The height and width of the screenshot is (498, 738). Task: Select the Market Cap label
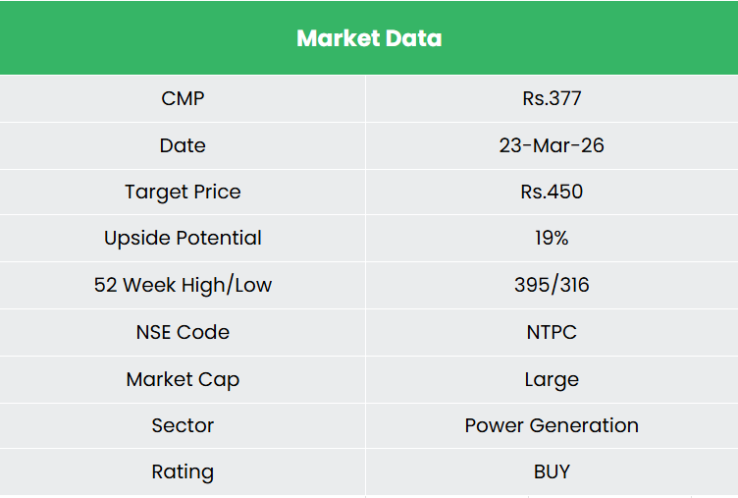point(183,379)
